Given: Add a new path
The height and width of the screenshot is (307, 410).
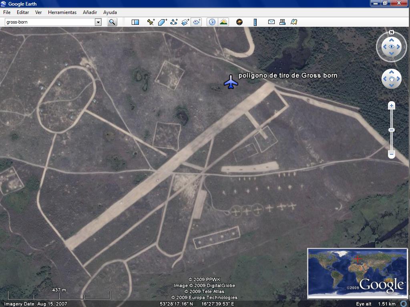Looking at the screenshot, I should 174,22.
